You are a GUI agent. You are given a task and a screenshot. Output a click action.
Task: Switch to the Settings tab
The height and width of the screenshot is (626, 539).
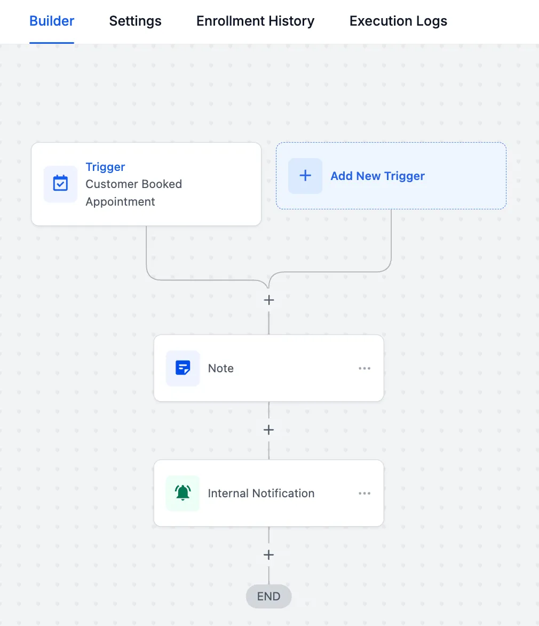135,21
